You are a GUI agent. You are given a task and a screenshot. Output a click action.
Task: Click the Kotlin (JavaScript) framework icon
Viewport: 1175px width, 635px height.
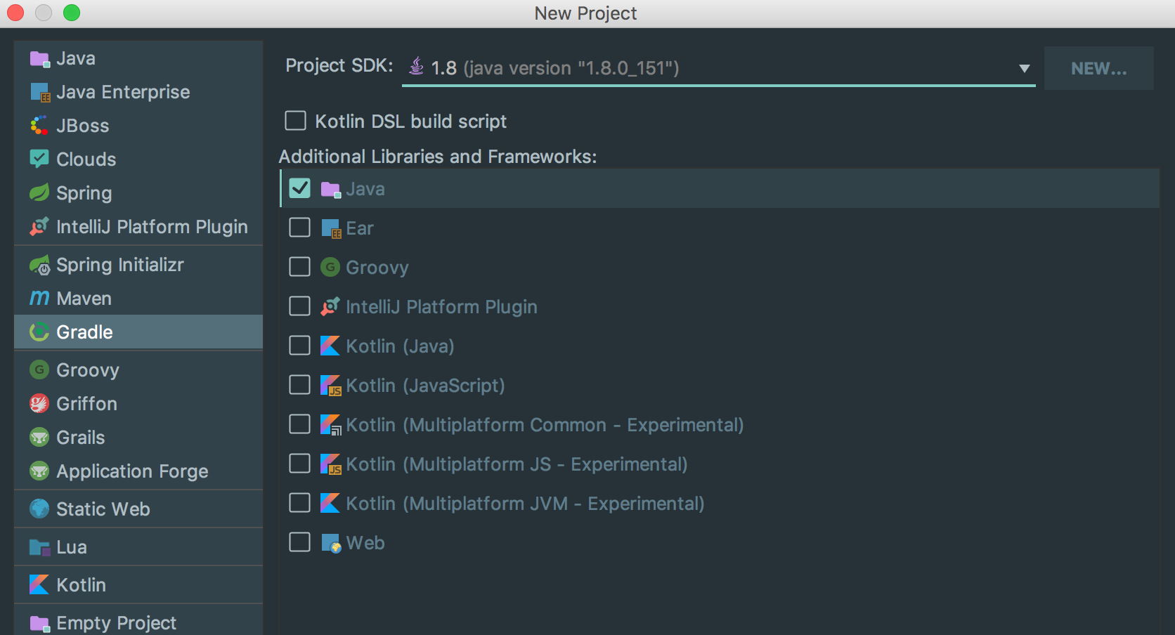click(330, 385)
